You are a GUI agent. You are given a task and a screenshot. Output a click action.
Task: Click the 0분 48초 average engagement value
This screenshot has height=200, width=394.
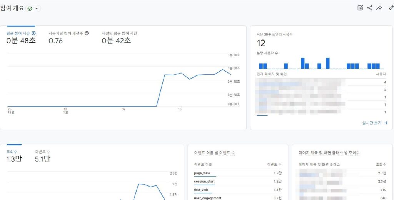pyautogui.click(x=21, y=41)
